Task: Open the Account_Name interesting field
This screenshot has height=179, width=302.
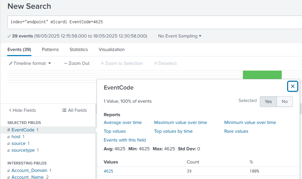Action: tap(28, 177)
